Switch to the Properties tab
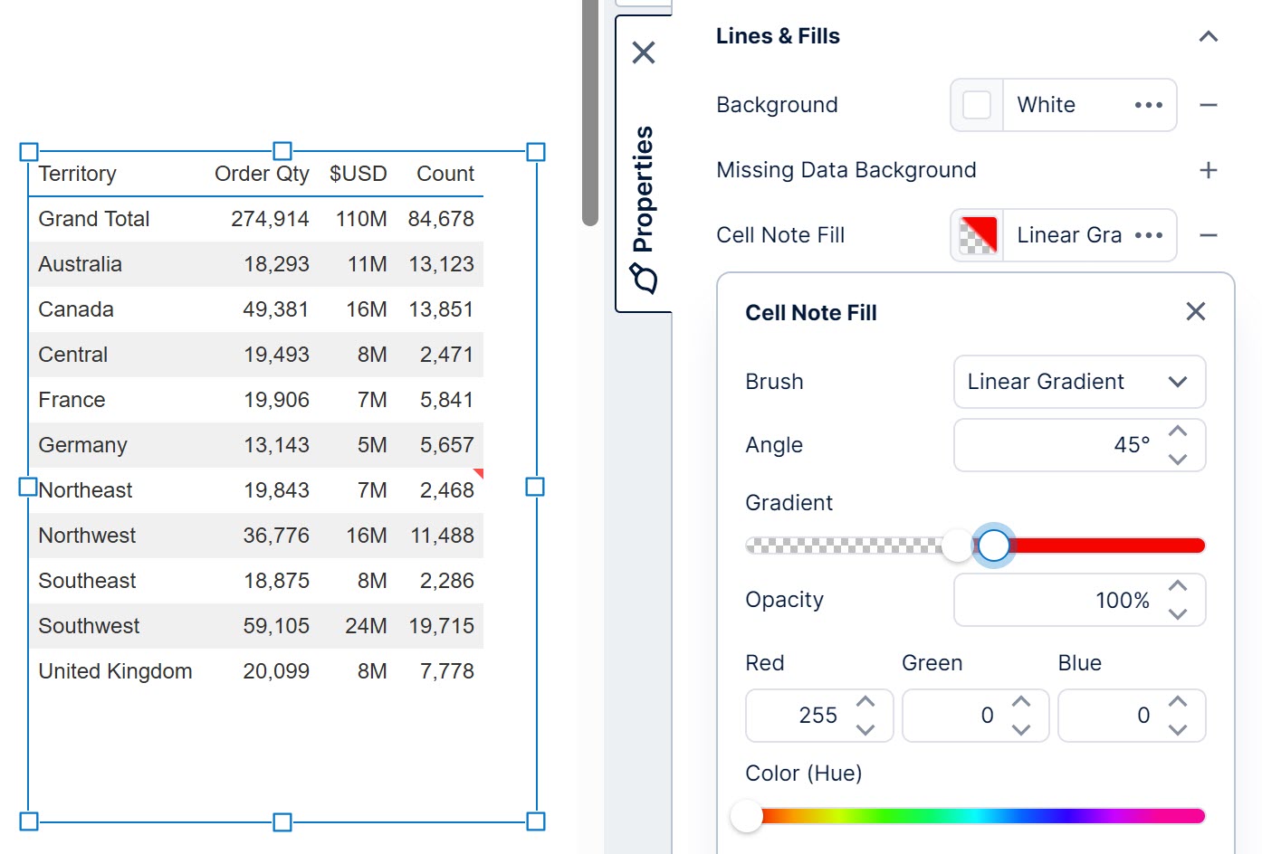This screenshot has height=854, width=1262. 645,186
